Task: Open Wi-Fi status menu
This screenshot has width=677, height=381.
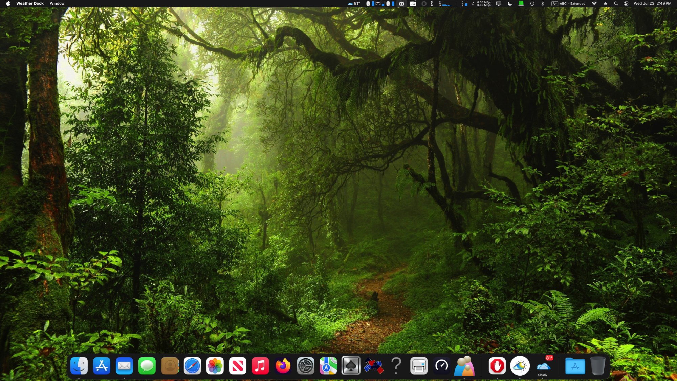Action: [594, 4]
